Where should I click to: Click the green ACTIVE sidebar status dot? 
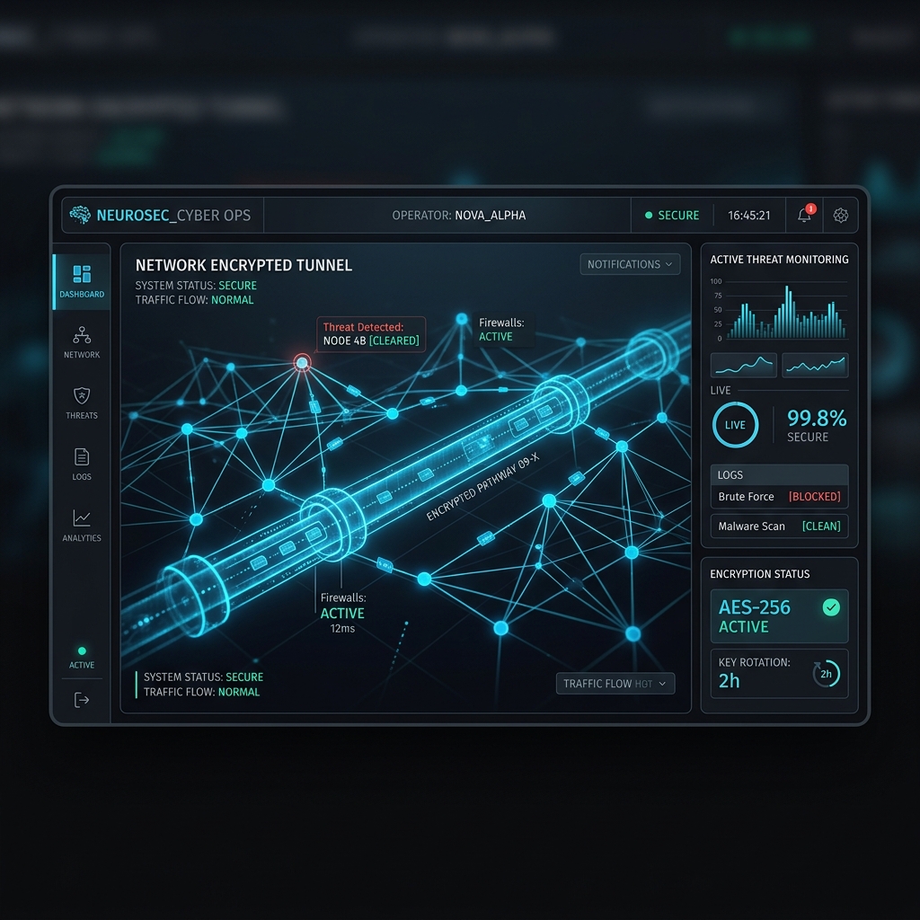82,650
